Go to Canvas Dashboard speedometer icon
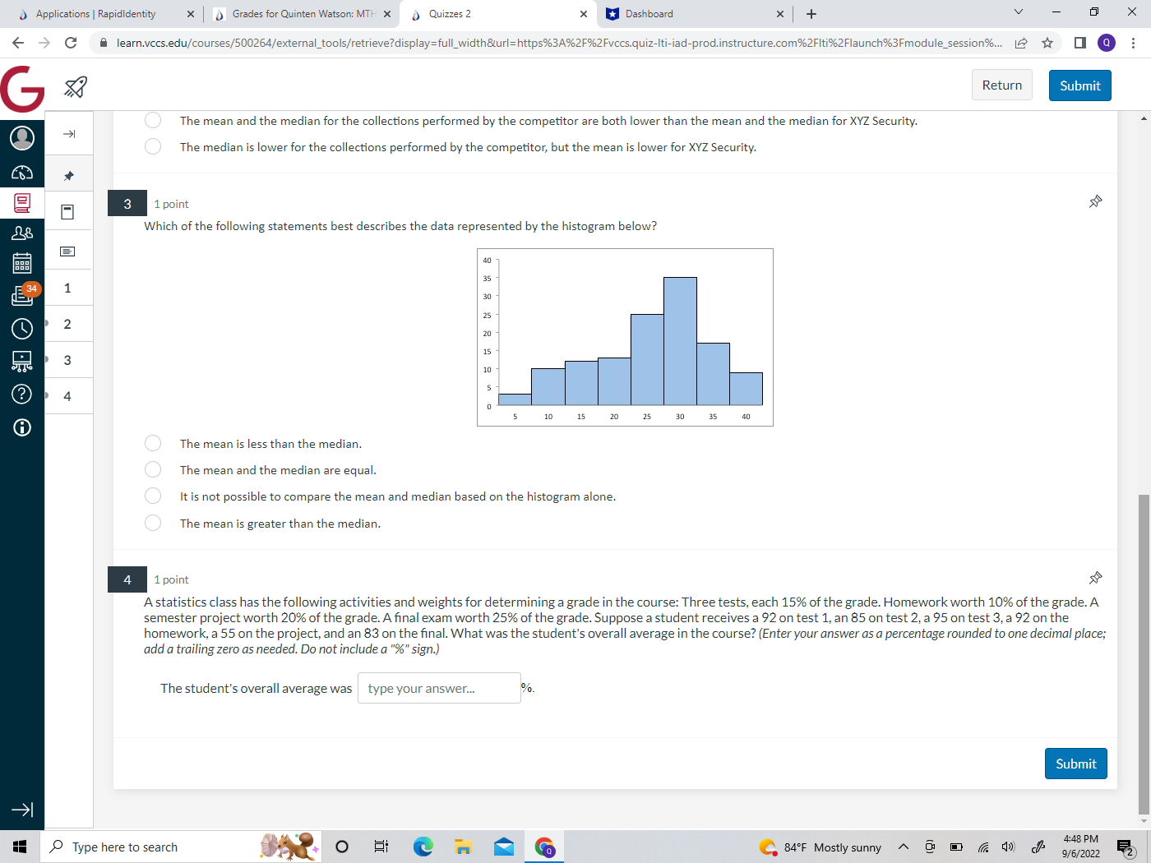This screenshot has height=863, width=1151. [x=22, y=173]
